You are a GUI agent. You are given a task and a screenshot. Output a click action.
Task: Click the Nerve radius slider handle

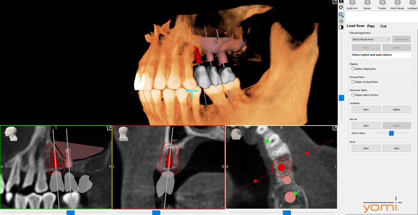(x=391, y=133)
